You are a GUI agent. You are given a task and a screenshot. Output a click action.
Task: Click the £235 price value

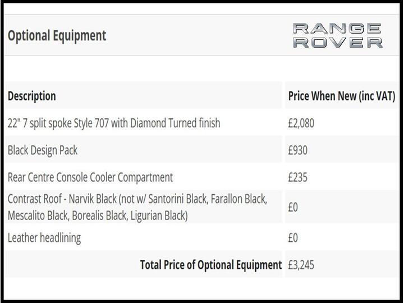(x=298, y=177)
